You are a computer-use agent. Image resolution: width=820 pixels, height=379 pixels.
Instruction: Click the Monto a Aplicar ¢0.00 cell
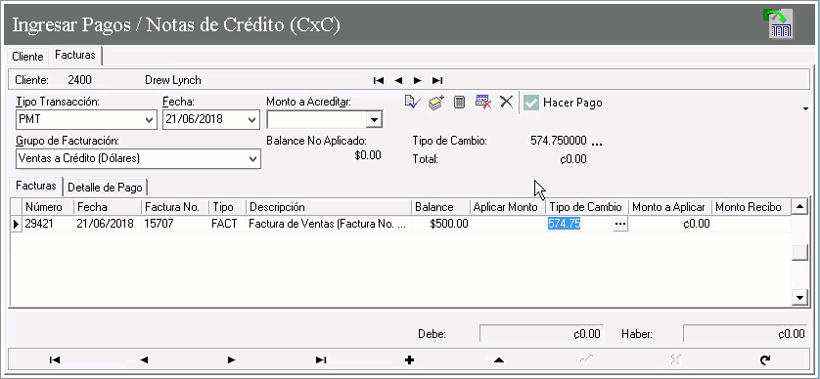(x=670, y=224)
